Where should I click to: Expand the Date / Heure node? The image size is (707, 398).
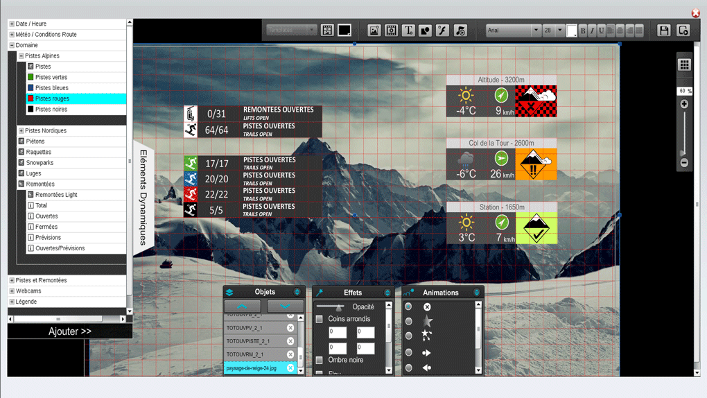pos(12,24)
